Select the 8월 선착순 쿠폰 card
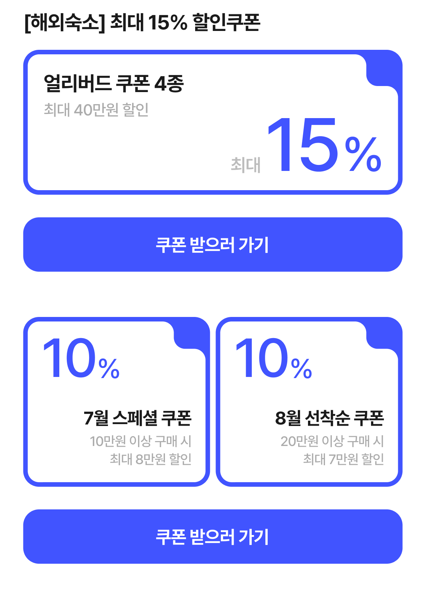 click(309, 402)
